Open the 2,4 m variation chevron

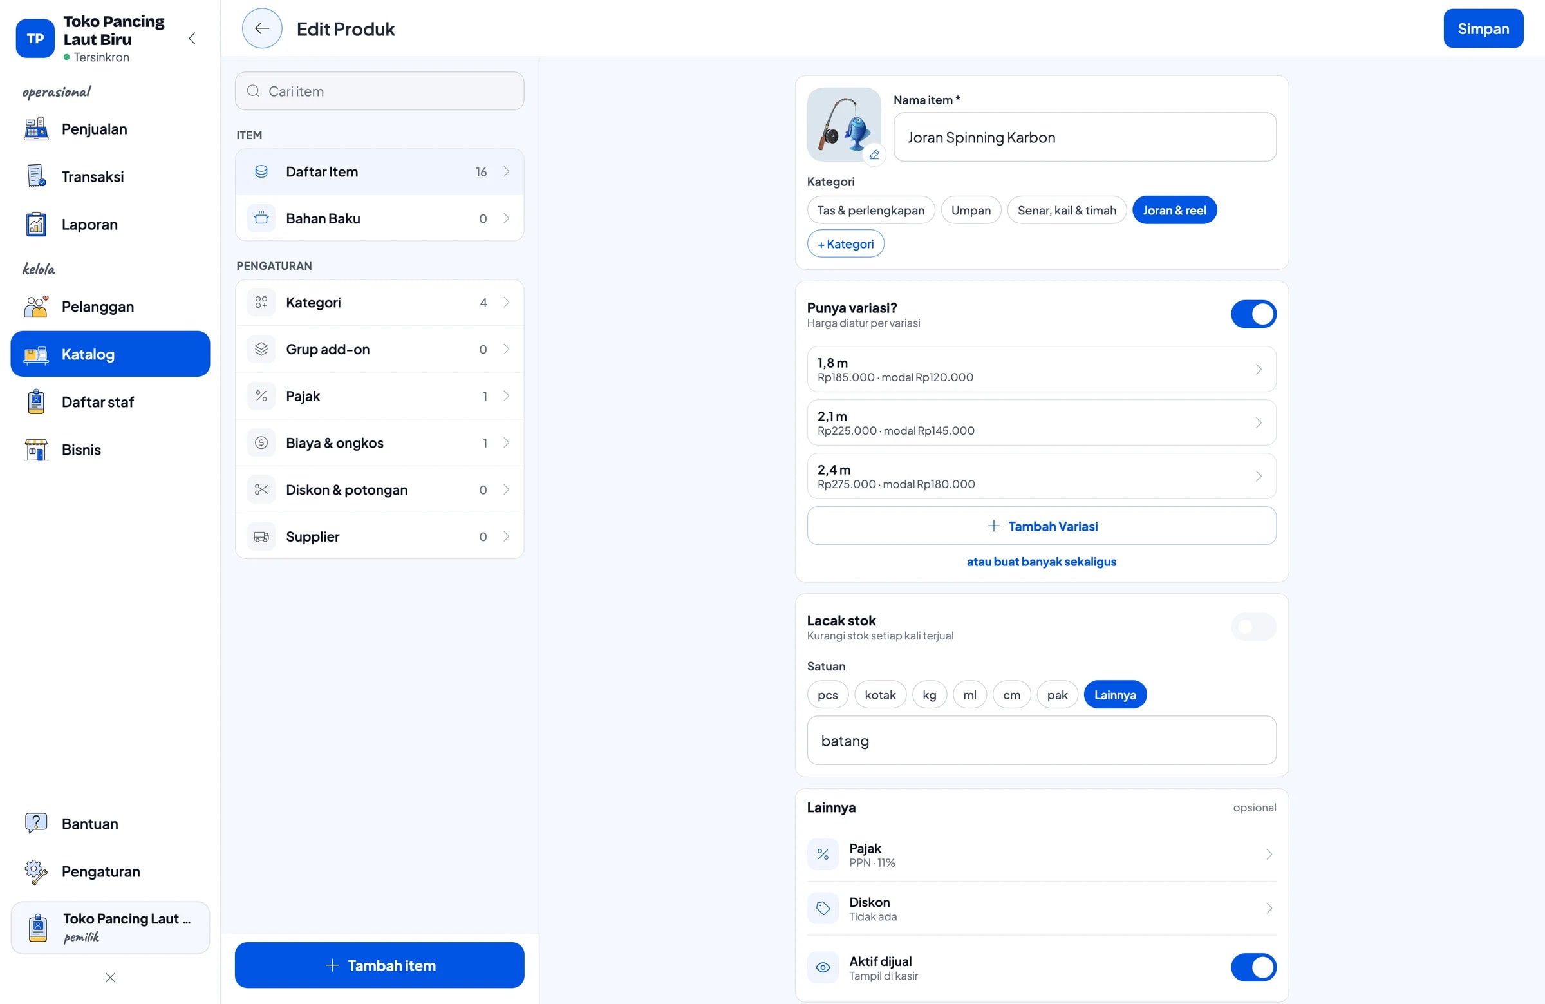1258,476
